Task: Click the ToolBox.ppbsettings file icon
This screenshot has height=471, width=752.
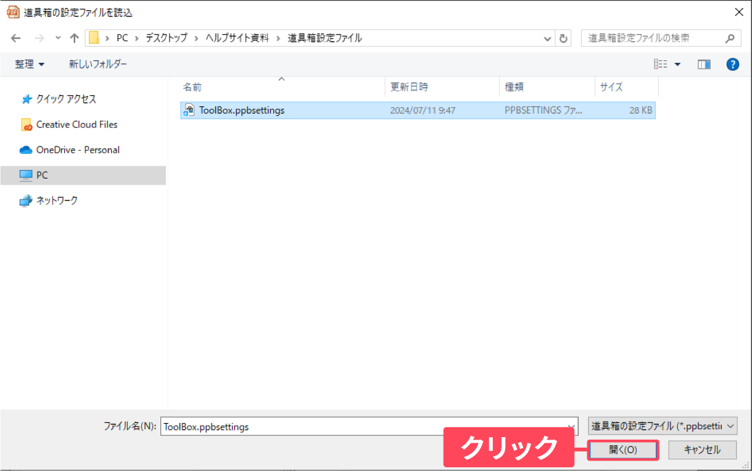Action: [x=189, y=111]
